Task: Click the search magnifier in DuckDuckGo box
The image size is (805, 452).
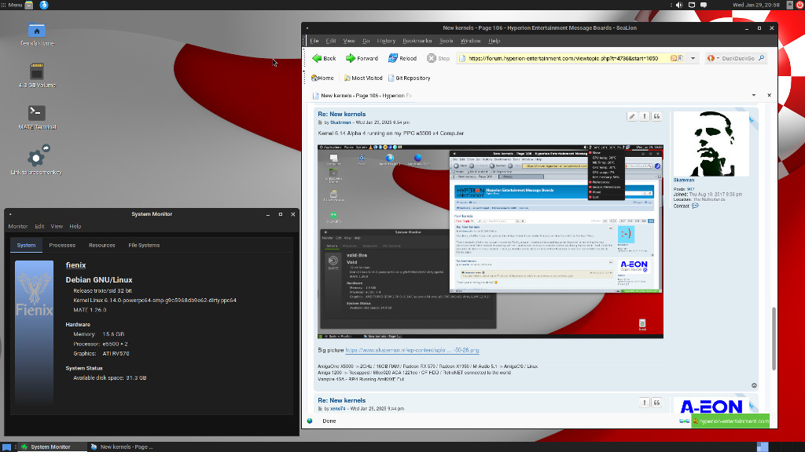Action: (x=761, y=58)
